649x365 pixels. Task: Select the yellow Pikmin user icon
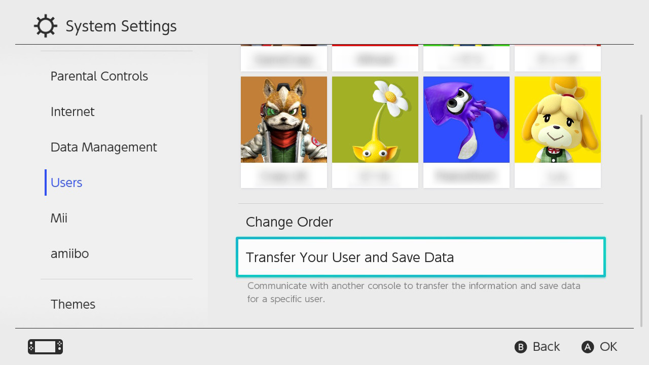(375, 120)
